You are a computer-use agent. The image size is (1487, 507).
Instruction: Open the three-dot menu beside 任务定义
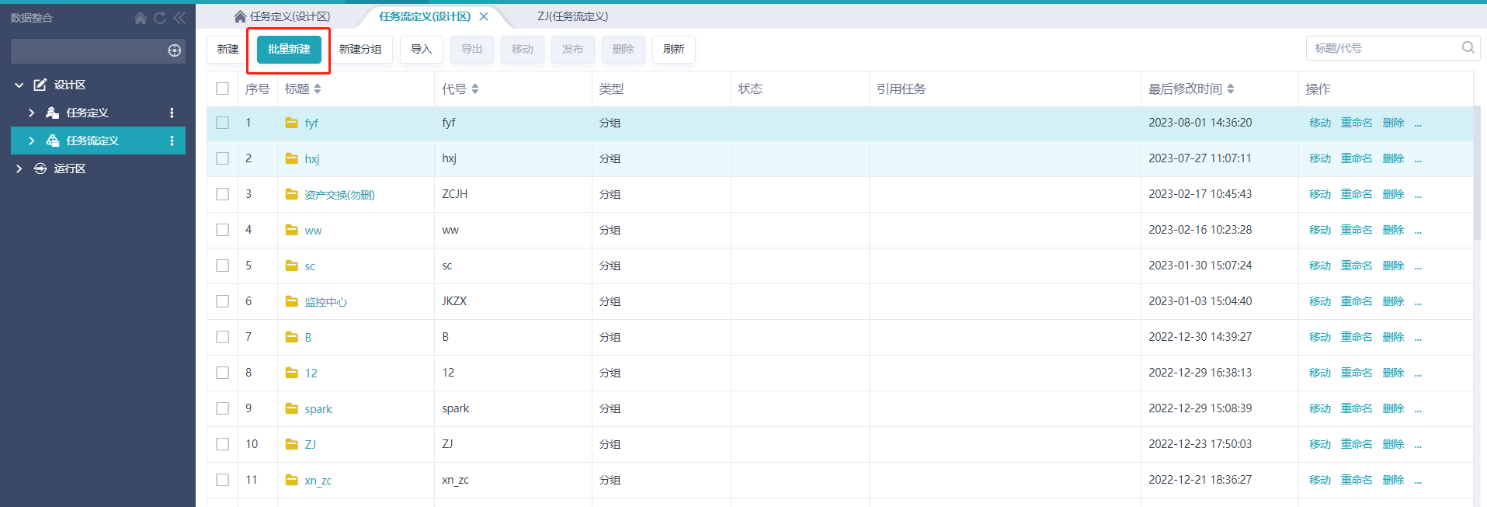click(172, 113)
